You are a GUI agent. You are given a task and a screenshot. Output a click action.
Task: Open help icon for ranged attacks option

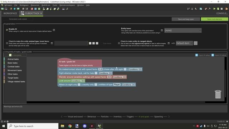[169, 43]
